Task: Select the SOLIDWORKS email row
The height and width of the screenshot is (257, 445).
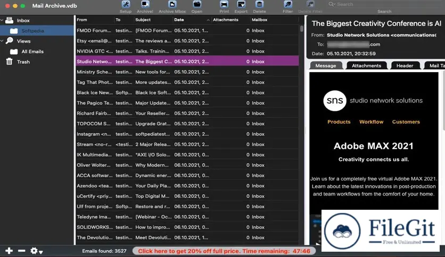Action: [x=187, y=227]
